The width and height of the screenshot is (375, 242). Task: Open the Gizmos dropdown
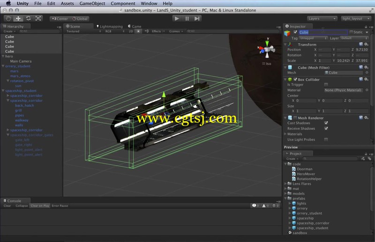(176, 31)
